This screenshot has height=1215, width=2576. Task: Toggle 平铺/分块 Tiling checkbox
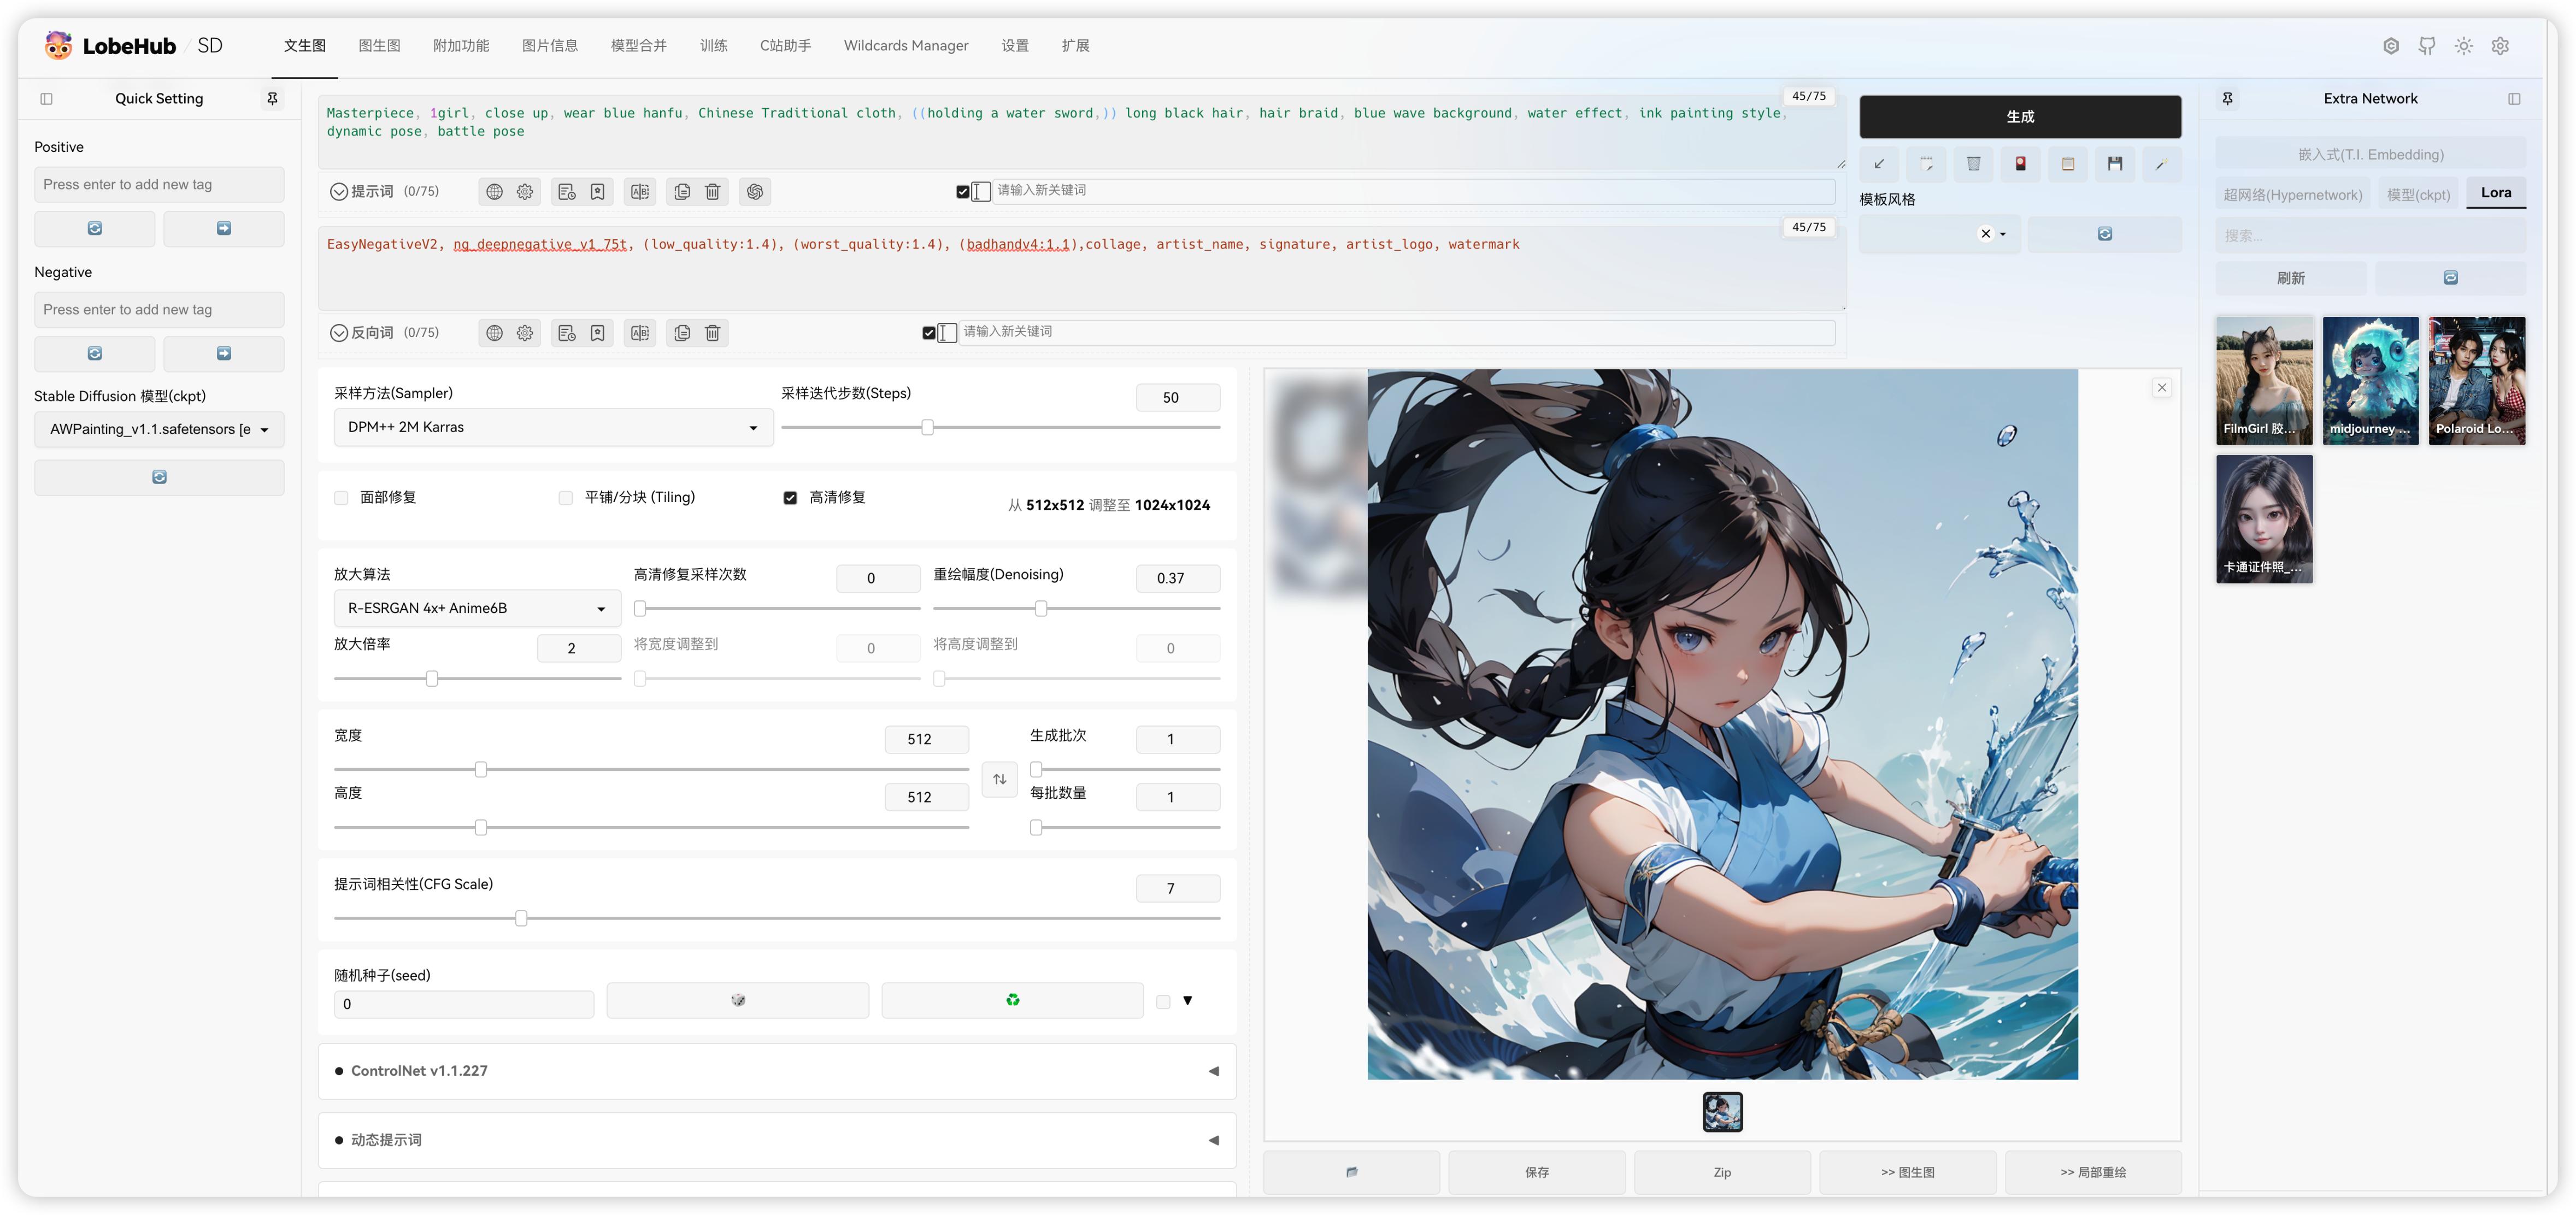point(565,498)
